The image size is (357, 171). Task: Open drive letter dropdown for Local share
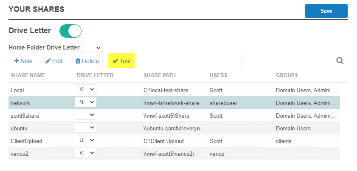[85, 89]
